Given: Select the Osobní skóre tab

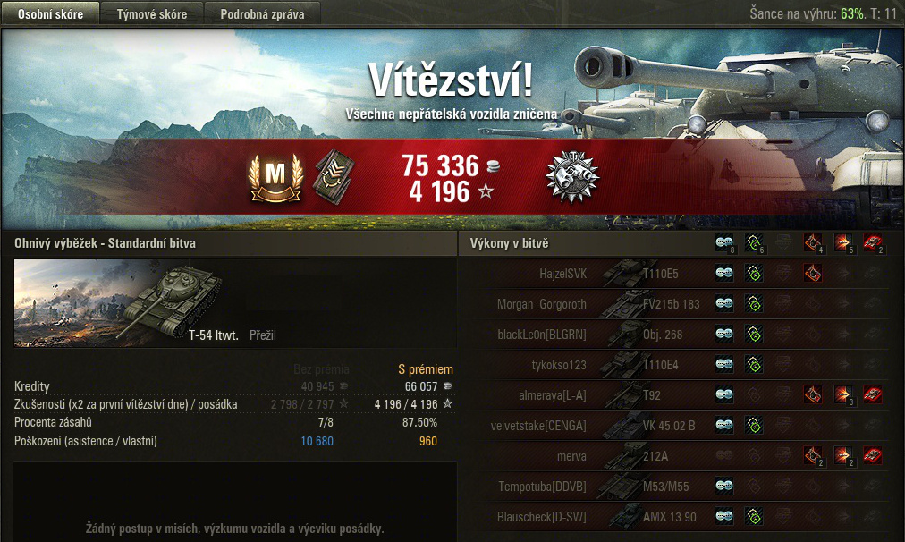Looking at the screenshot, I should click(x=50, y=13).
